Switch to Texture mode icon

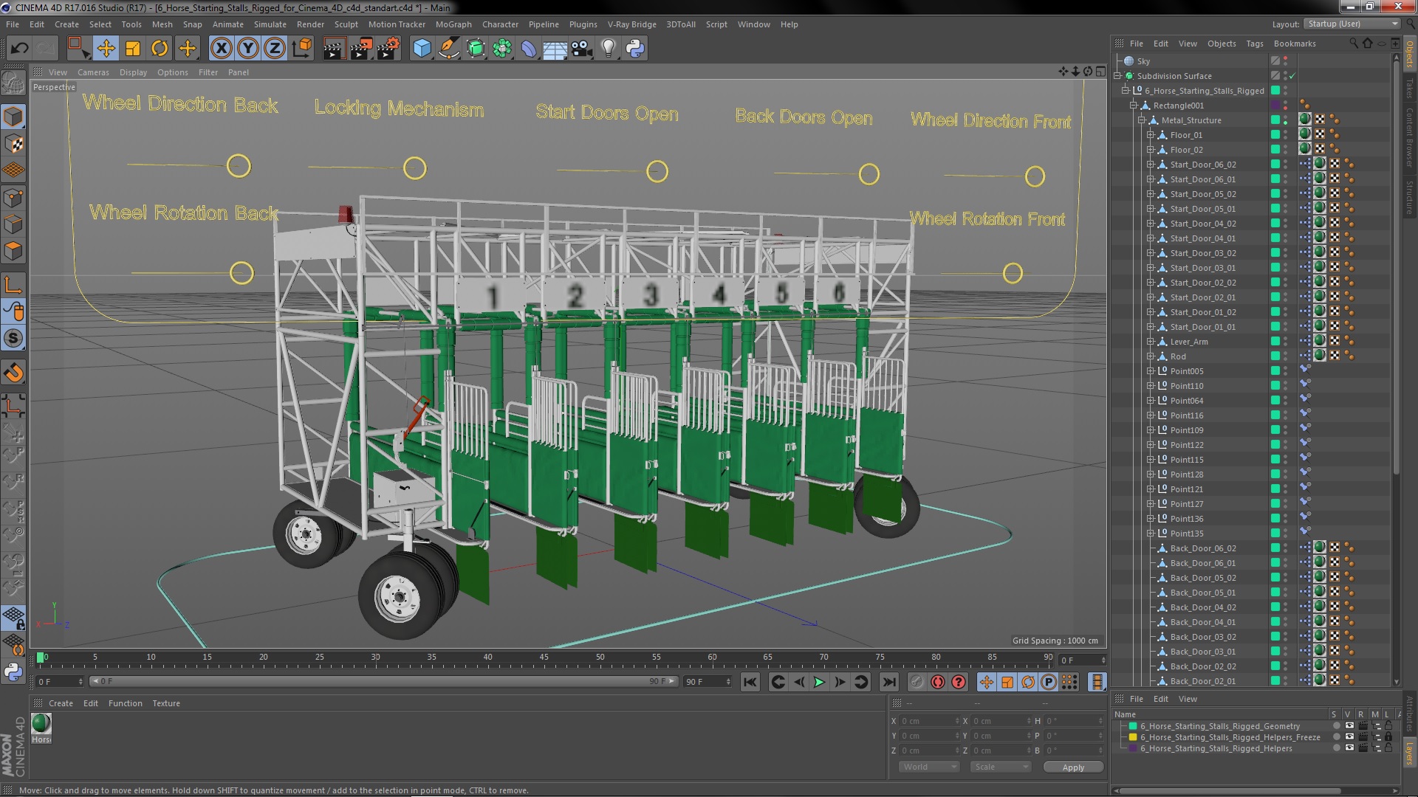tap(13, 143)
